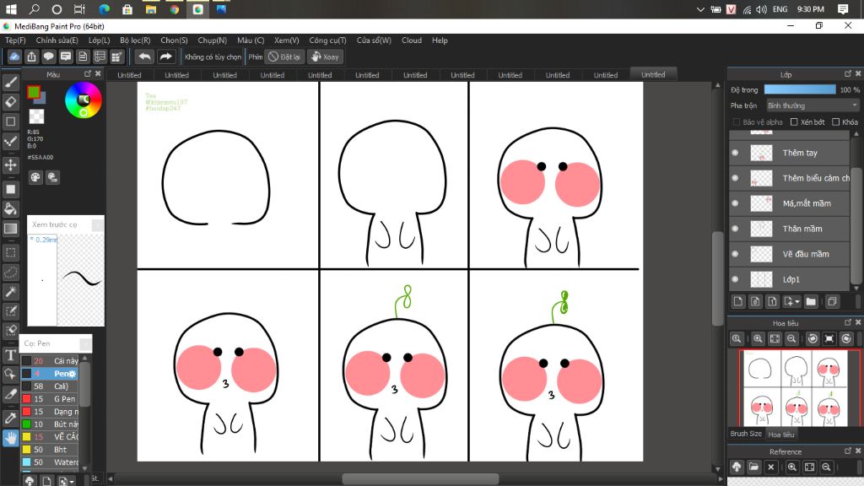Click the navigator canvas thumbnail

click(795, 388)
